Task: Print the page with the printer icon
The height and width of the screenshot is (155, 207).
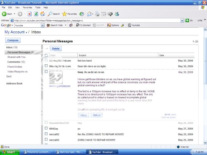Action: coord(97,14)
